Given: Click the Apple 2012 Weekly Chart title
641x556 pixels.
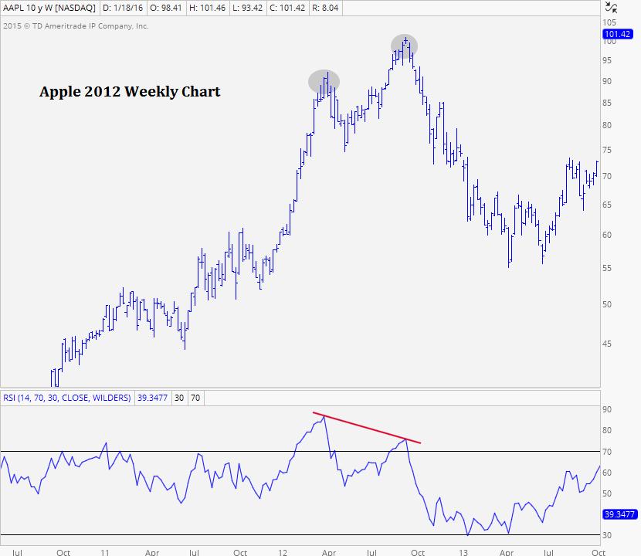Looking at the screenshot, I should click(130, 92).
